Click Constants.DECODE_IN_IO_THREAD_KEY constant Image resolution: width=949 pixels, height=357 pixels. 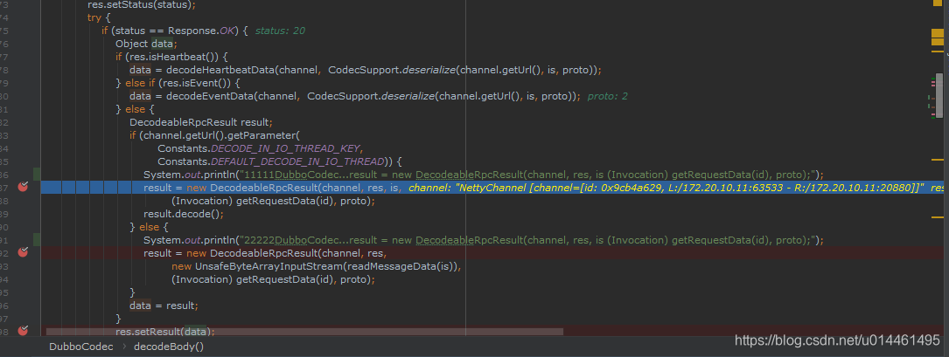click(260, 148)
